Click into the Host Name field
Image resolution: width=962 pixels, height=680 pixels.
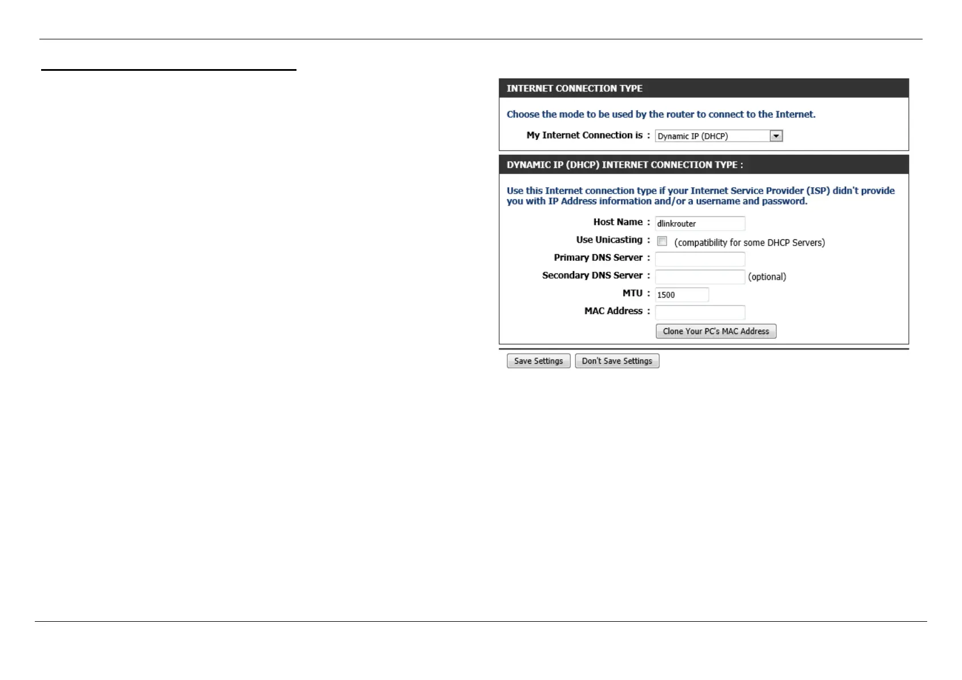click(x=700, y=223)
